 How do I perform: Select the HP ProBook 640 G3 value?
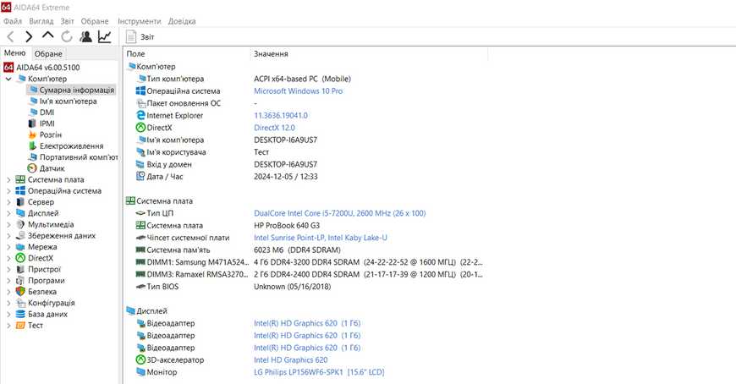287,225
